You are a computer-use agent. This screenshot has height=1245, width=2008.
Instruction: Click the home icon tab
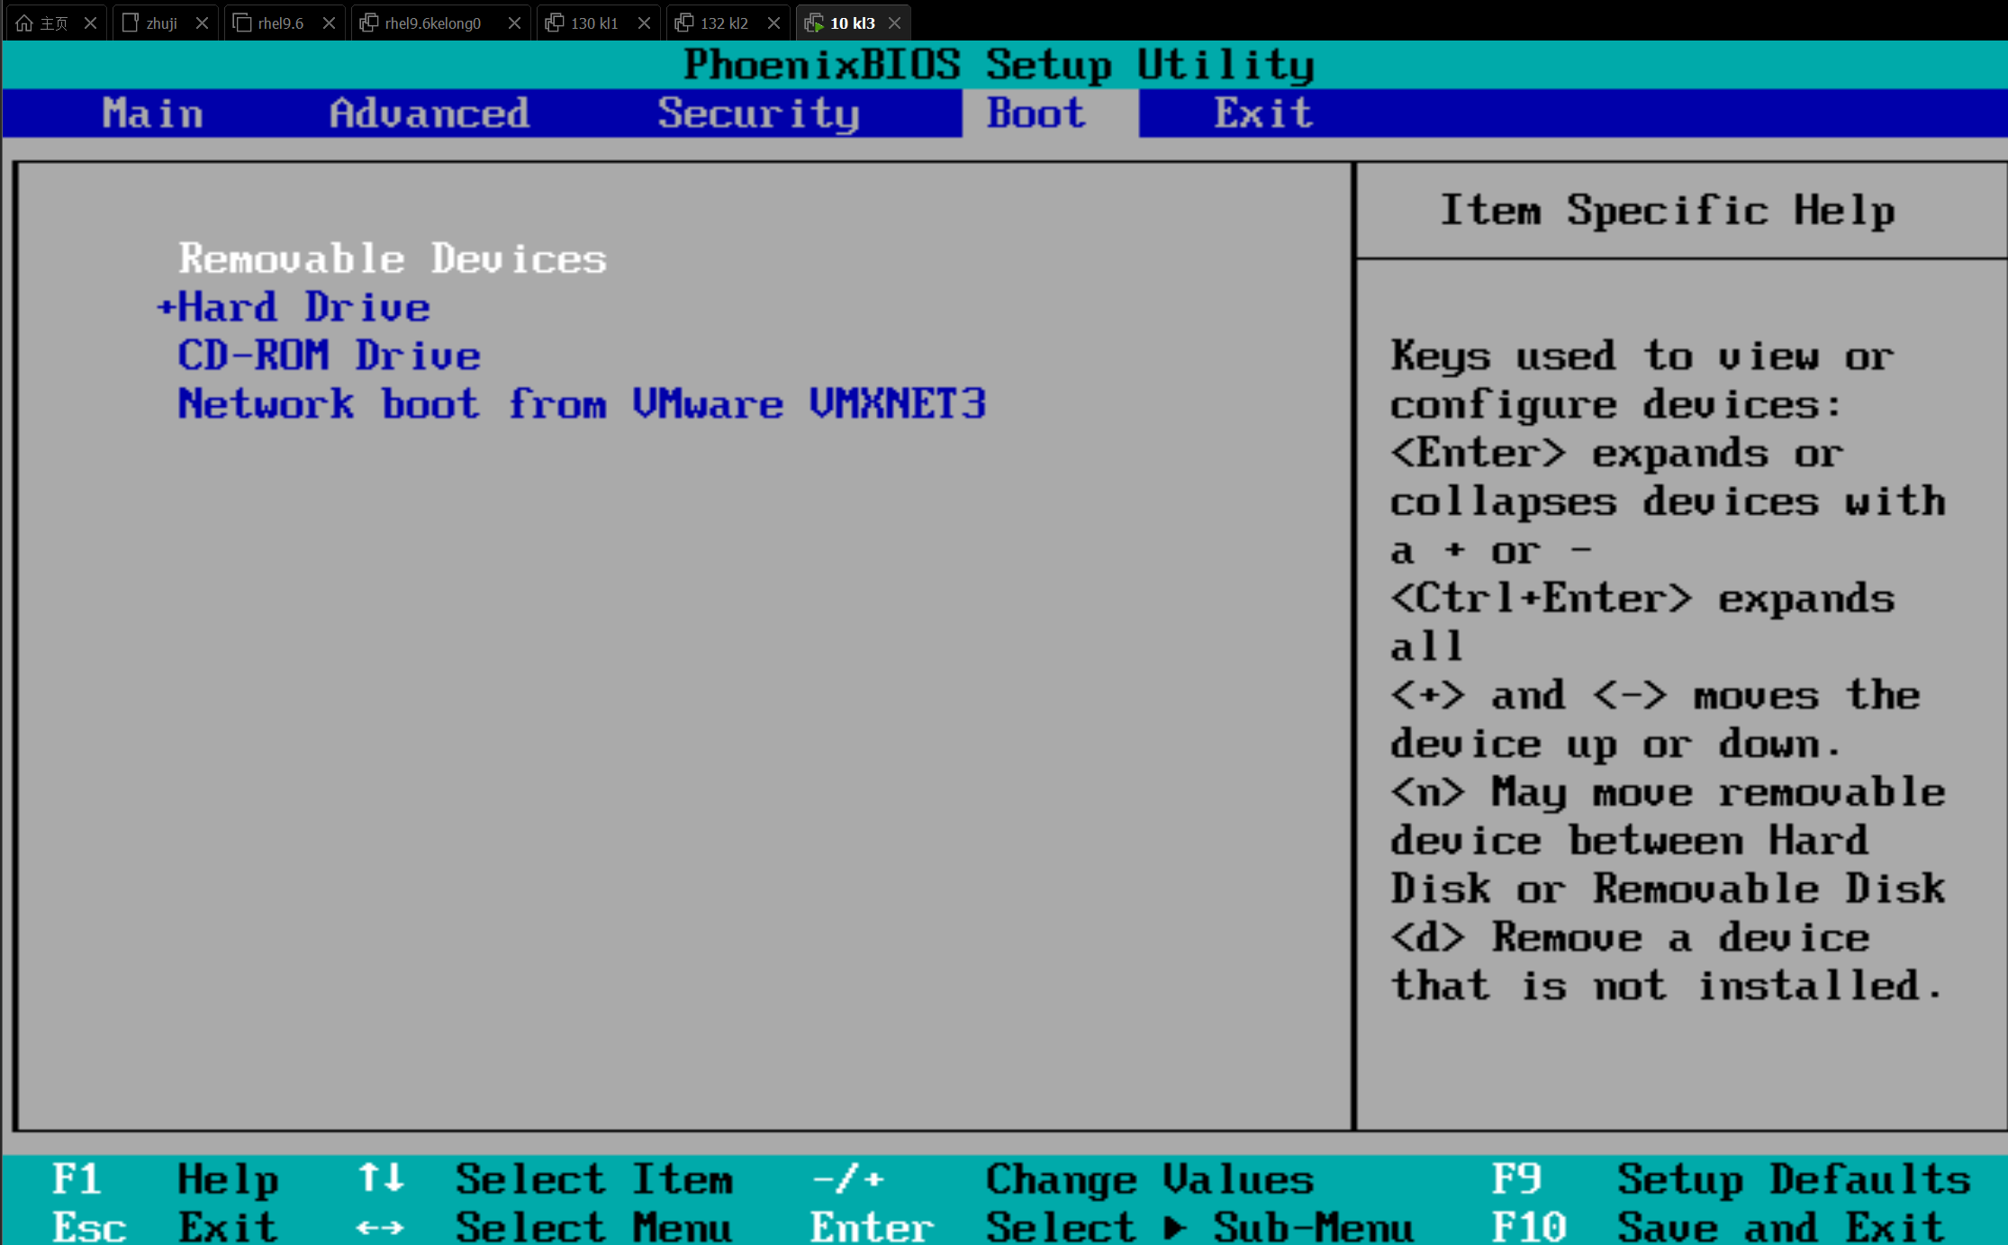tap(25, 23)
